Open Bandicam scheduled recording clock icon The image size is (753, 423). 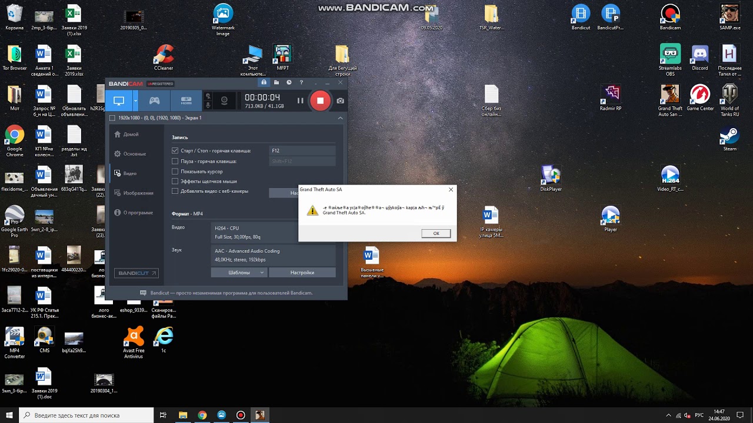click(289, 83)
